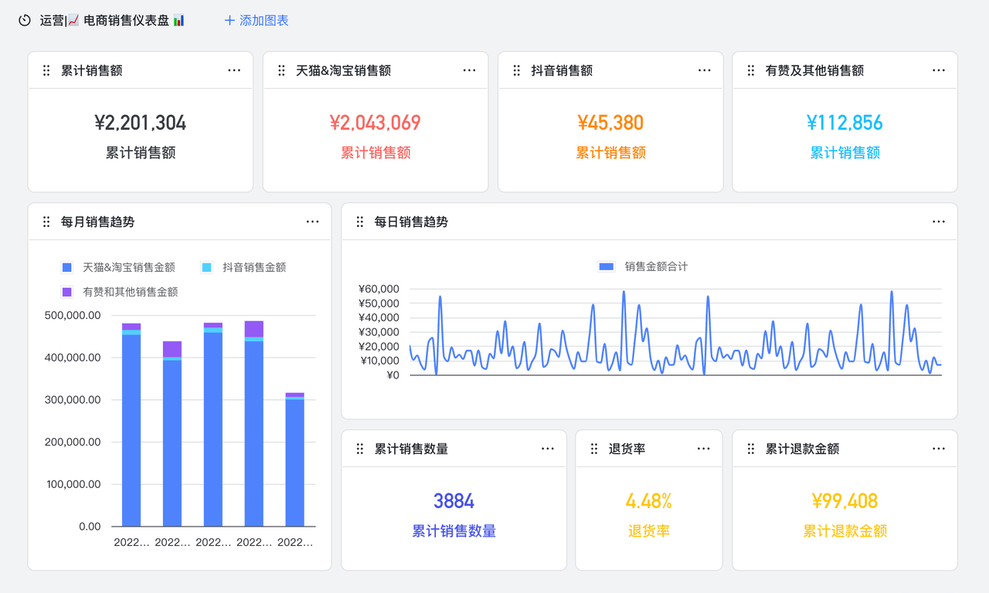Click the three-dot menu on 每月销售趋势 chart

tap(312, 222)
